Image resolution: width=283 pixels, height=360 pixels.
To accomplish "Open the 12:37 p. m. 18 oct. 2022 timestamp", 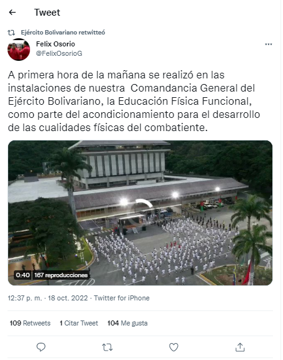I will tap(48, 298).
